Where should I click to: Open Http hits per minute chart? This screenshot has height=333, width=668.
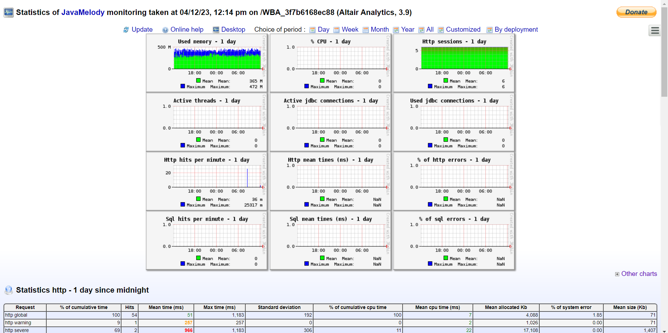tap(207, 181)
